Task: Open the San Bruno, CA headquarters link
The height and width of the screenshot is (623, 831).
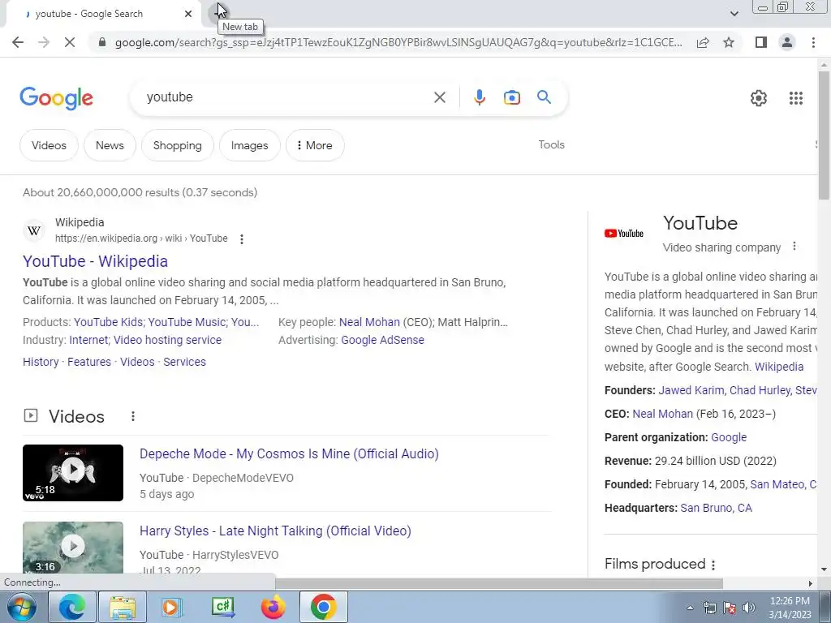Action: pos(716,508)
